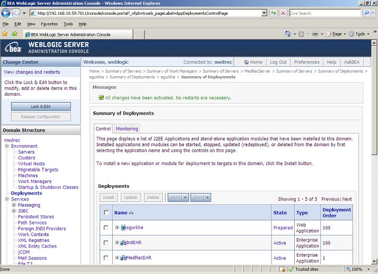Expand the JDBC tree node
The height and width of the screenshot is (274, 378).
click(14, 211)
